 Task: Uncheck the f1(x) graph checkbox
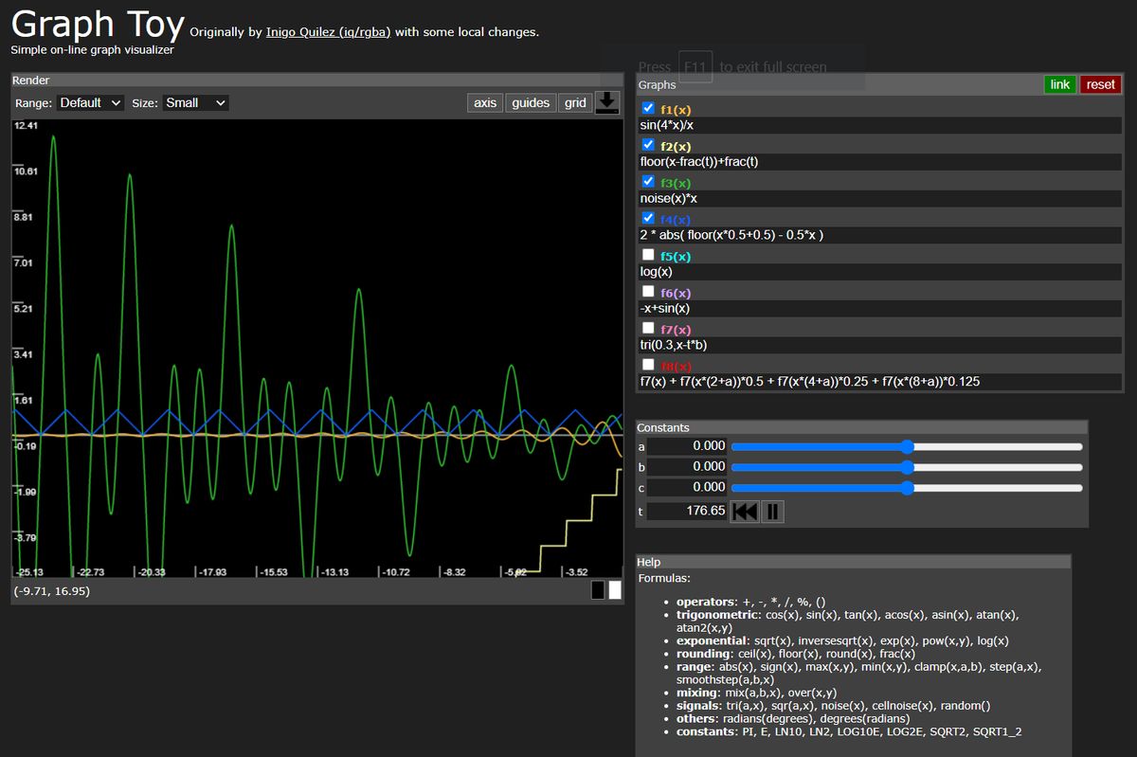tap(649, 108)
